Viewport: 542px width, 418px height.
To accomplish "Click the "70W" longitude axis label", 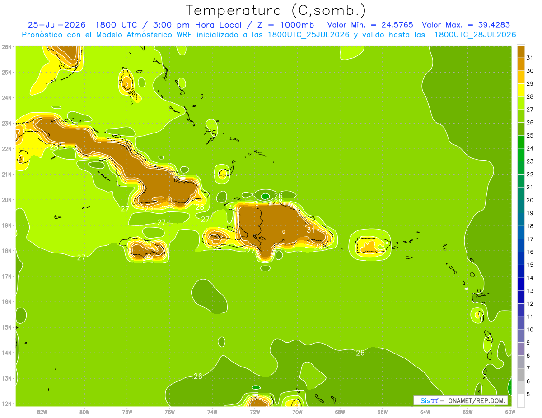I will (x=297, y=412).
